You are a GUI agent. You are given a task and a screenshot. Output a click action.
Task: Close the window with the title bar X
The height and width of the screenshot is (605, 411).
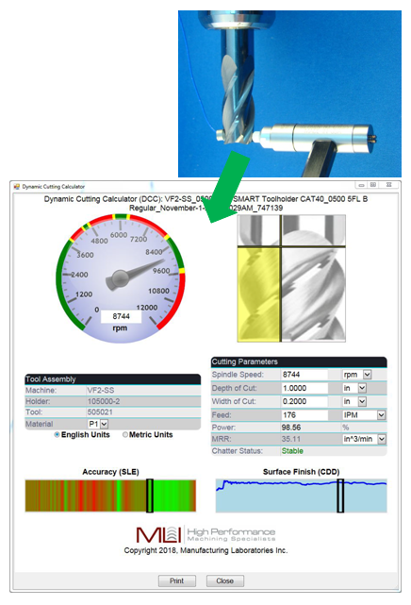pyautogui.click(x=389, y=185)
